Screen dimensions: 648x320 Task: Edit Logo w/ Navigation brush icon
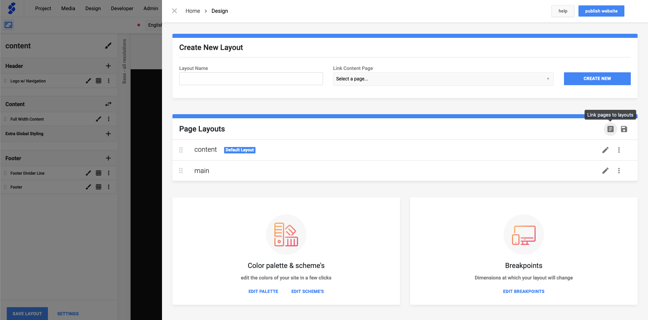tap(88, 81)
